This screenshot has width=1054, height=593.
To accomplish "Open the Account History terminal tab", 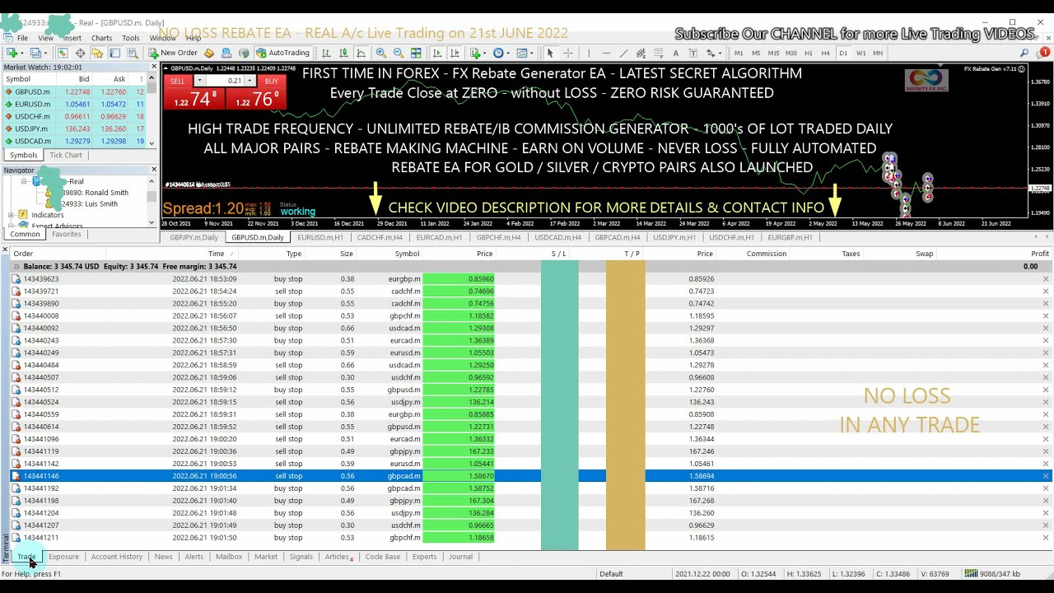I will tap(117, 557).
